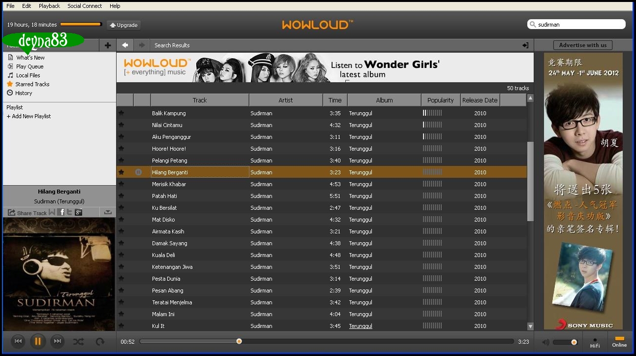Viewport: 636px width, 356px height.
Task: Click pause icon in Hilang Berganti row
Action: pos(138,172)
